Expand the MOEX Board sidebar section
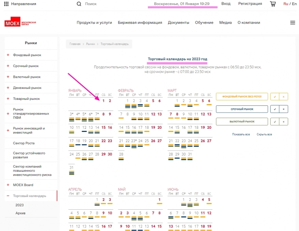Image resolution: width=299 pixels, height=231 pixels. [x=8, y=185]
